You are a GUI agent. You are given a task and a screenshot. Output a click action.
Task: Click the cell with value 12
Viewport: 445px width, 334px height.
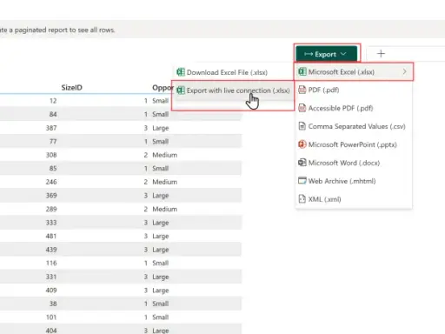click(x=53, y=101)
